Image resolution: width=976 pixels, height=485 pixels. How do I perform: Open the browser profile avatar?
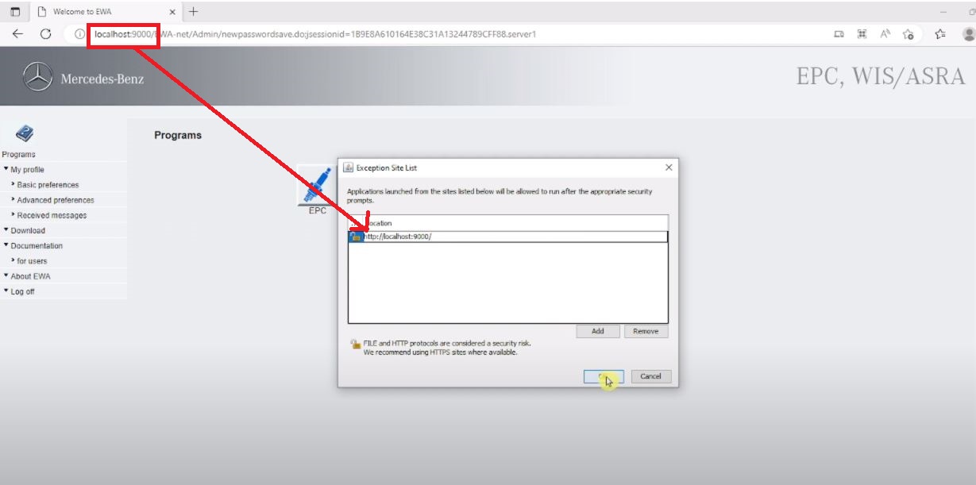click(969, 34)
